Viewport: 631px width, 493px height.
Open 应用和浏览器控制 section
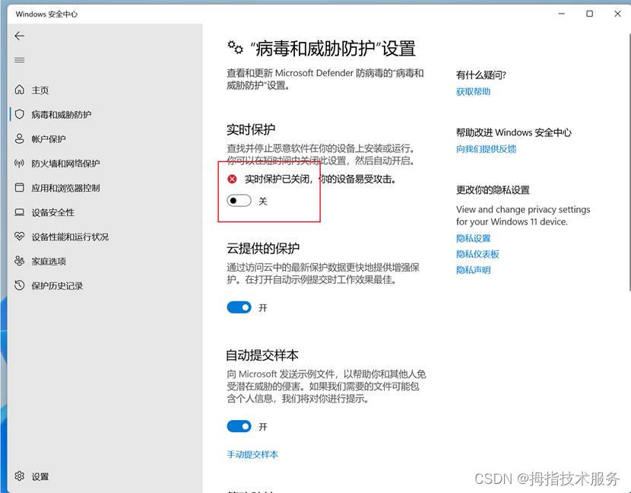click(65, 188)
